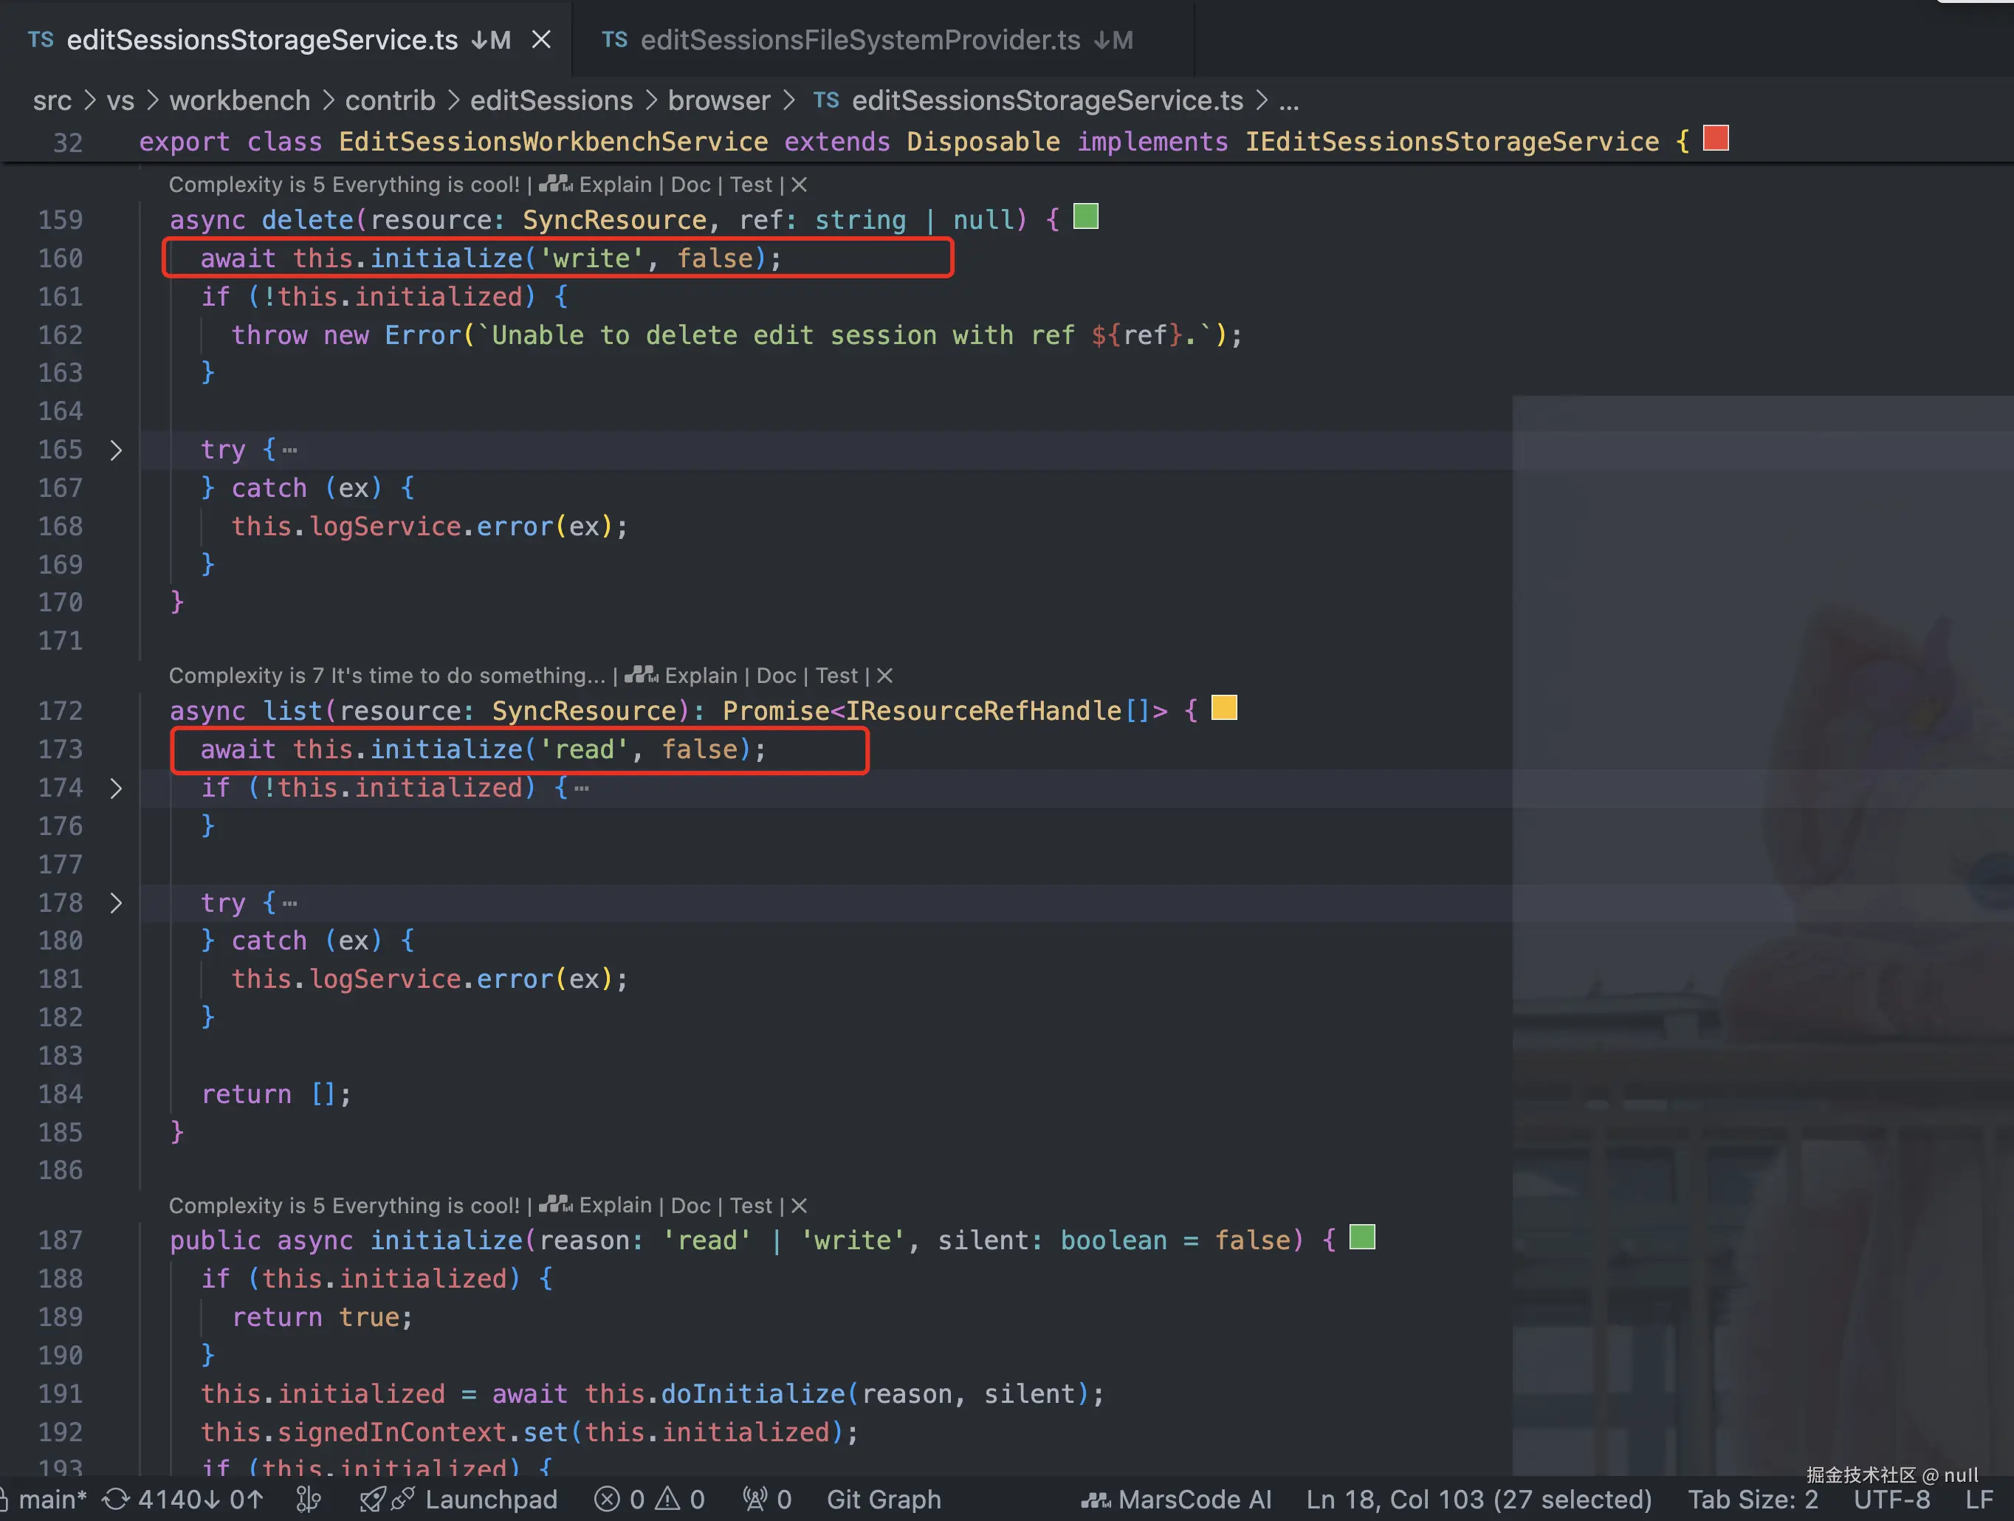
Task: Dismiss the code lens above the delete method
Action: tap(799, 185)
